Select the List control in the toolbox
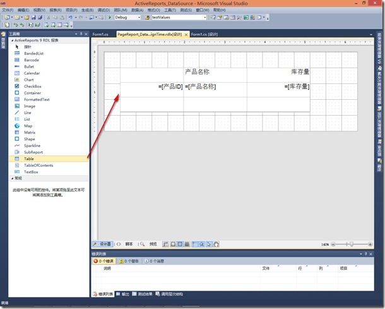385x309 pixels. 49,119
